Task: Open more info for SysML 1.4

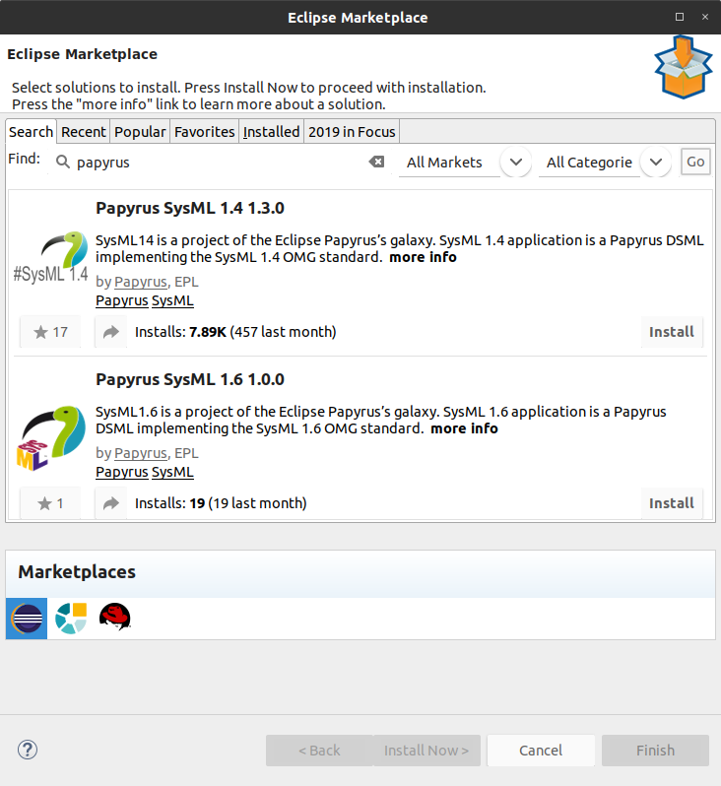Action: pos(424,257)
